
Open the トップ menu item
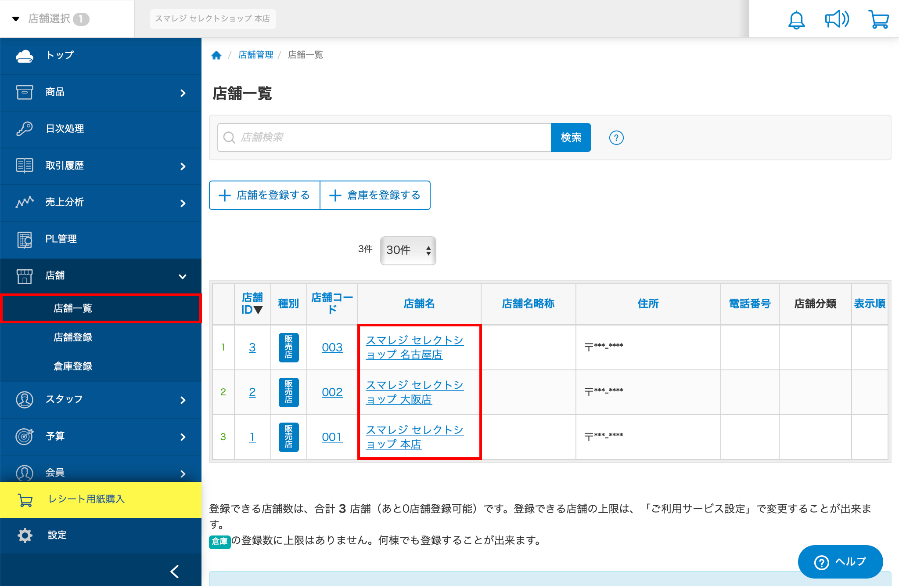[x=101, y=56]
